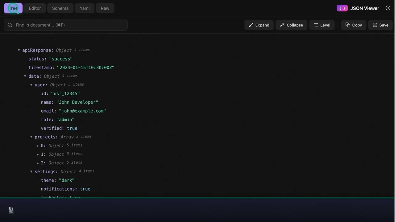395x222 pixels.
Task: Open the Raw view
Action: pos(105,8)
